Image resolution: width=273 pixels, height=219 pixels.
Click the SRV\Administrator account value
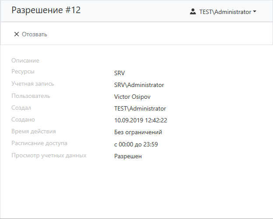[x=139, y=85]
